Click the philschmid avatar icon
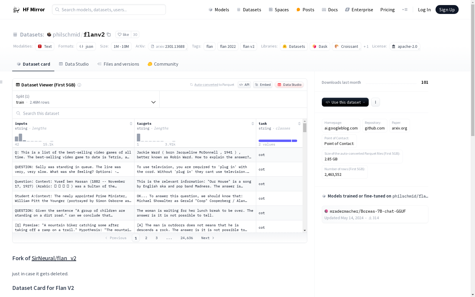Image resolution: width=475 pixels, height=297 pixels. click(49, 34)
